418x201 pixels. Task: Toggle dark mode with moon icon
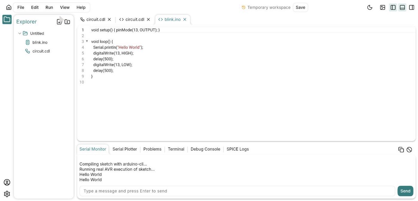pyautogui.click(x=370, y=7)
